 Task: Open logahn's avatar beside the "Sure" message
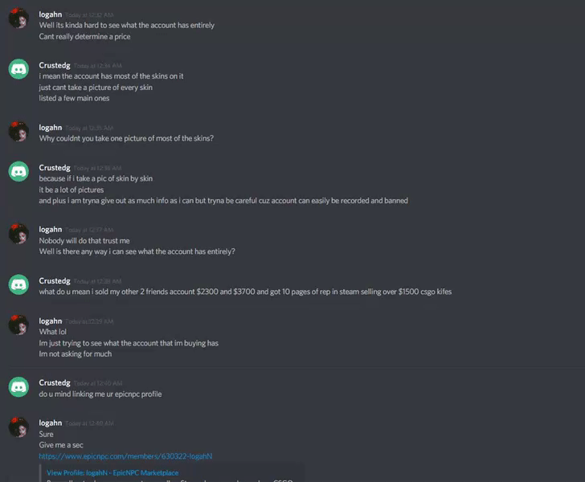pos(18,427)
